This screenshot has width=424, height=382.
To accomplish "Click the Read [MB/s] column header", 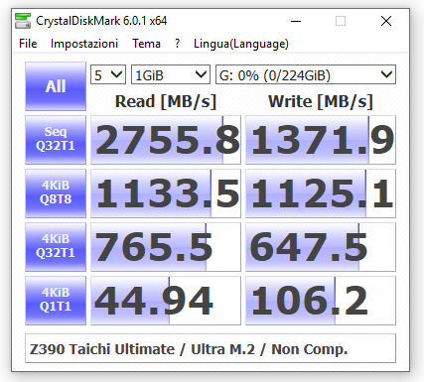I will (166, 101).
